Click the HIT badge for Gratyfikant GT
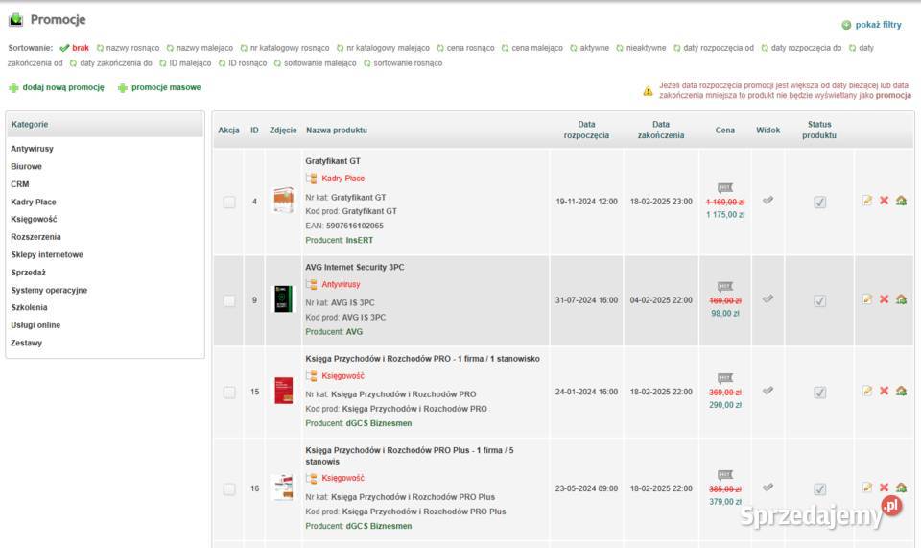The height and width of the screenshot is (548, 921). click(x=725, y=188)
